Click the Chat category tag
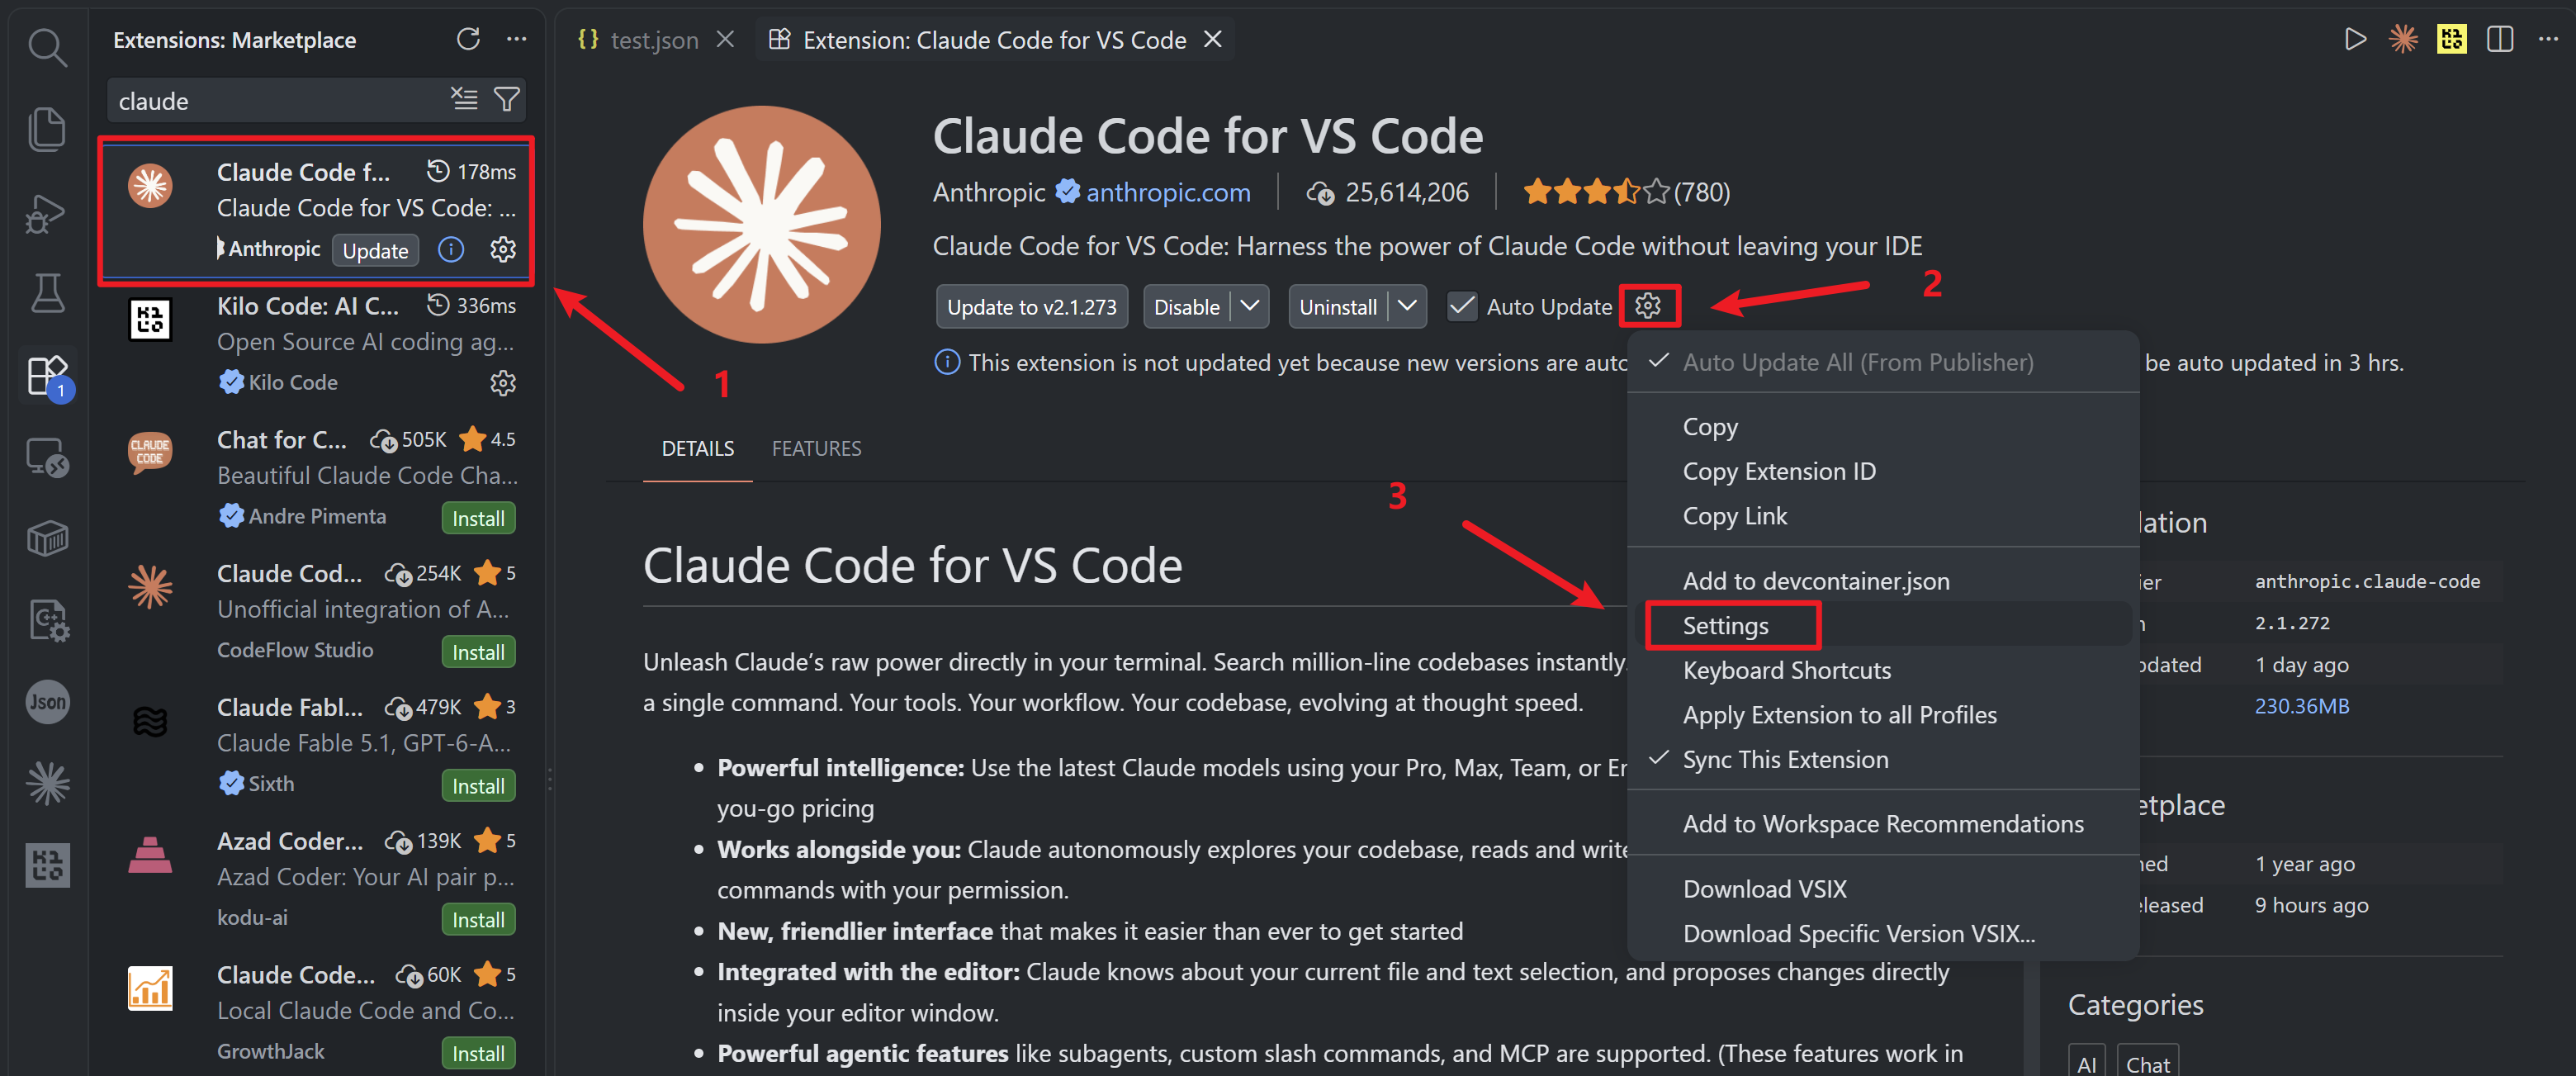The image size is (2576, 1076). (2147, 1063)
